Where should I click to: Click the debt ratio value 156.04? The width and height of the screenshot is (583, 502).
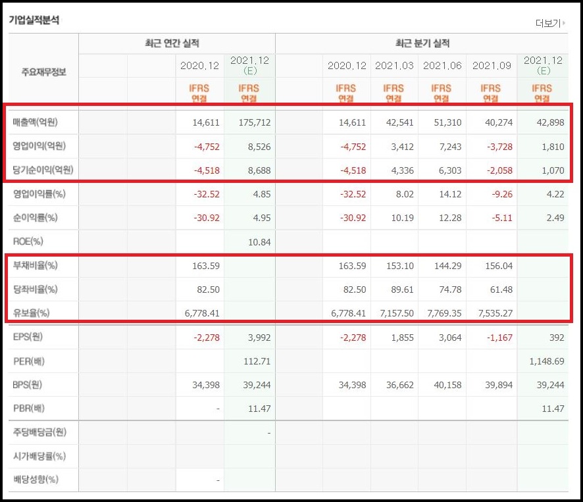click(499, 266)
